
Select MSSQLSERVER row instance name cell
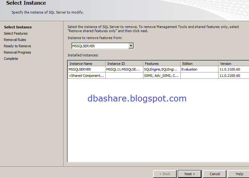87,69
